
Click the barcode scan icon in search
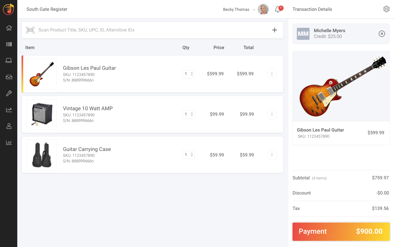(30, 30)
